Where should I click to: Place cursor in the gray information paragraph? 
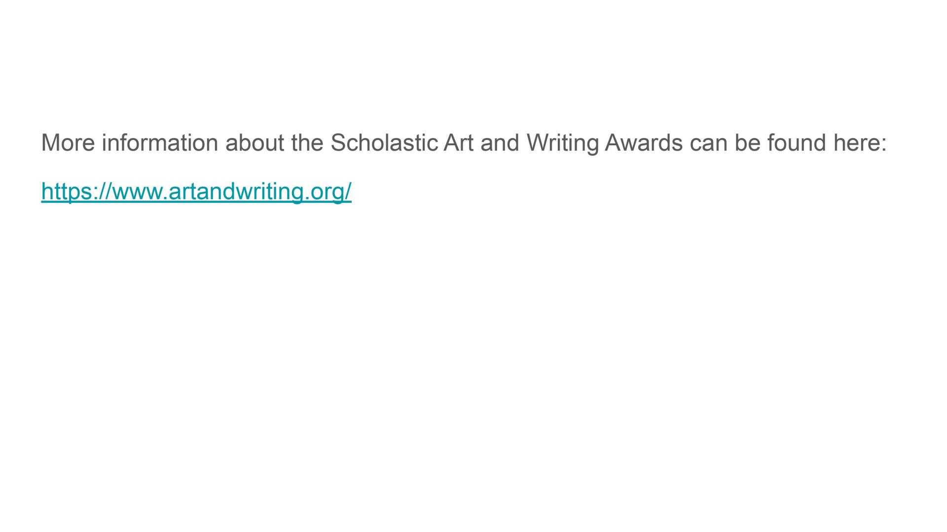coord(464,143)
